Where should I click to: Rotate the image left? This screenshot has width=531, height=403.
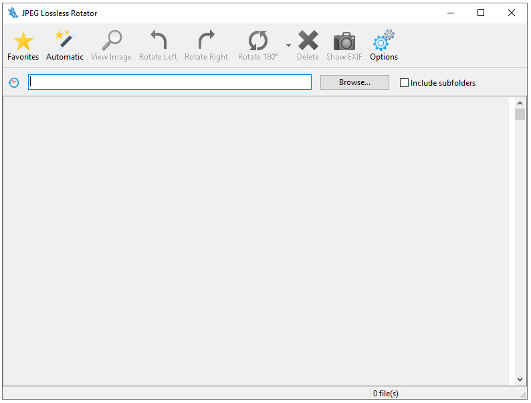[x=158, y=46]
